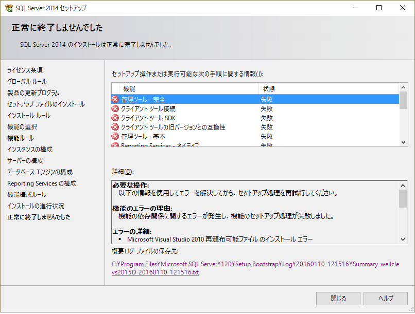Click the Microsoft Visual Studio 2010 error line
This screenshot has height=314, width=415.
(220, 239)
